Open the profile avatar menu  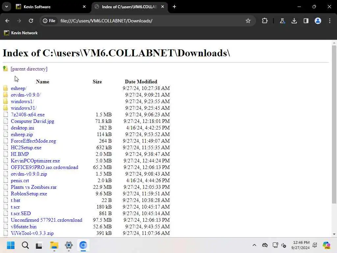tap(318, 21)
